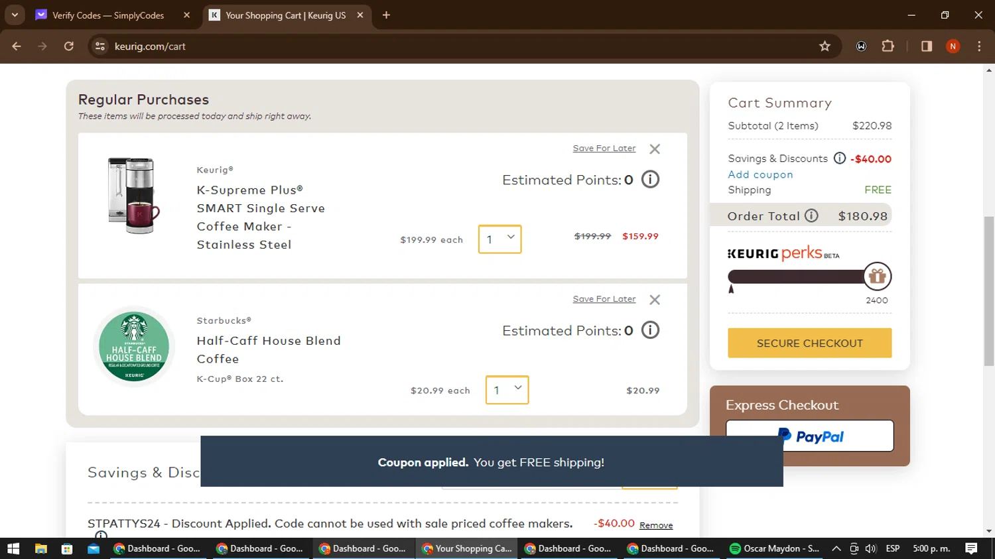Click Add coupon link
This screenshot has width=995, height=559.
tap(760, 174)
